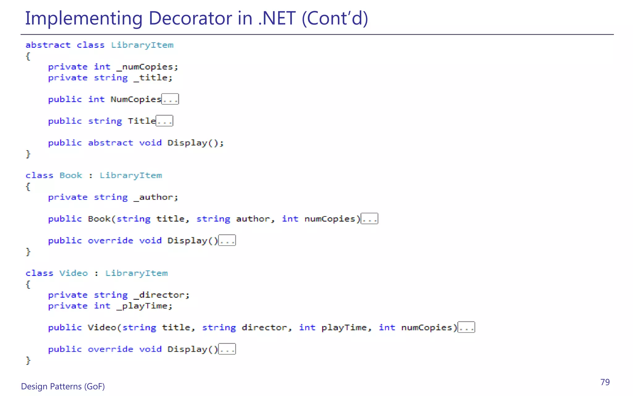Expand the Video constructor collapsed body

pos(466,327)
